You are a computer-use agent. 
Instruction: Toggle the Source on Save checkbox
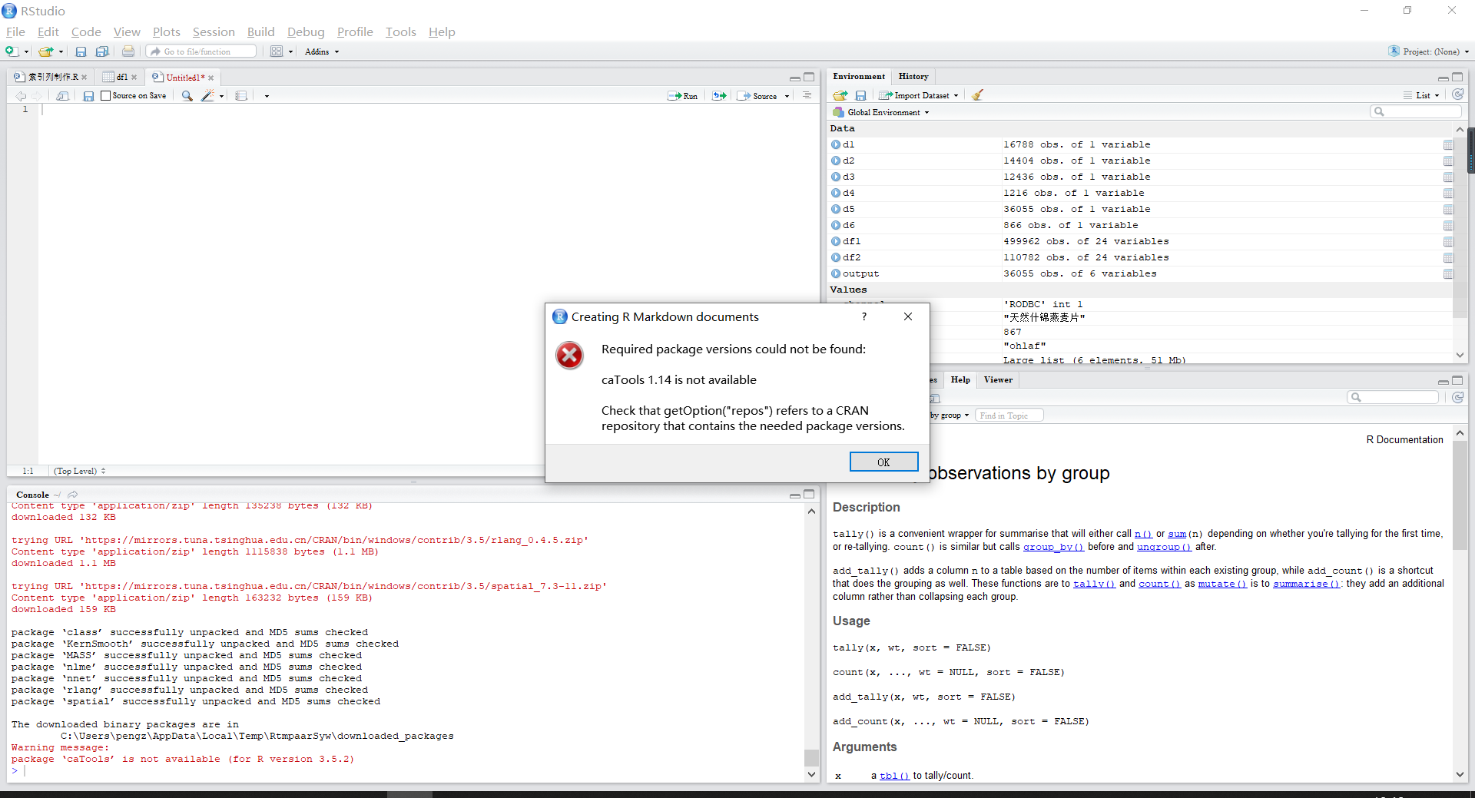tap(106, 96)
